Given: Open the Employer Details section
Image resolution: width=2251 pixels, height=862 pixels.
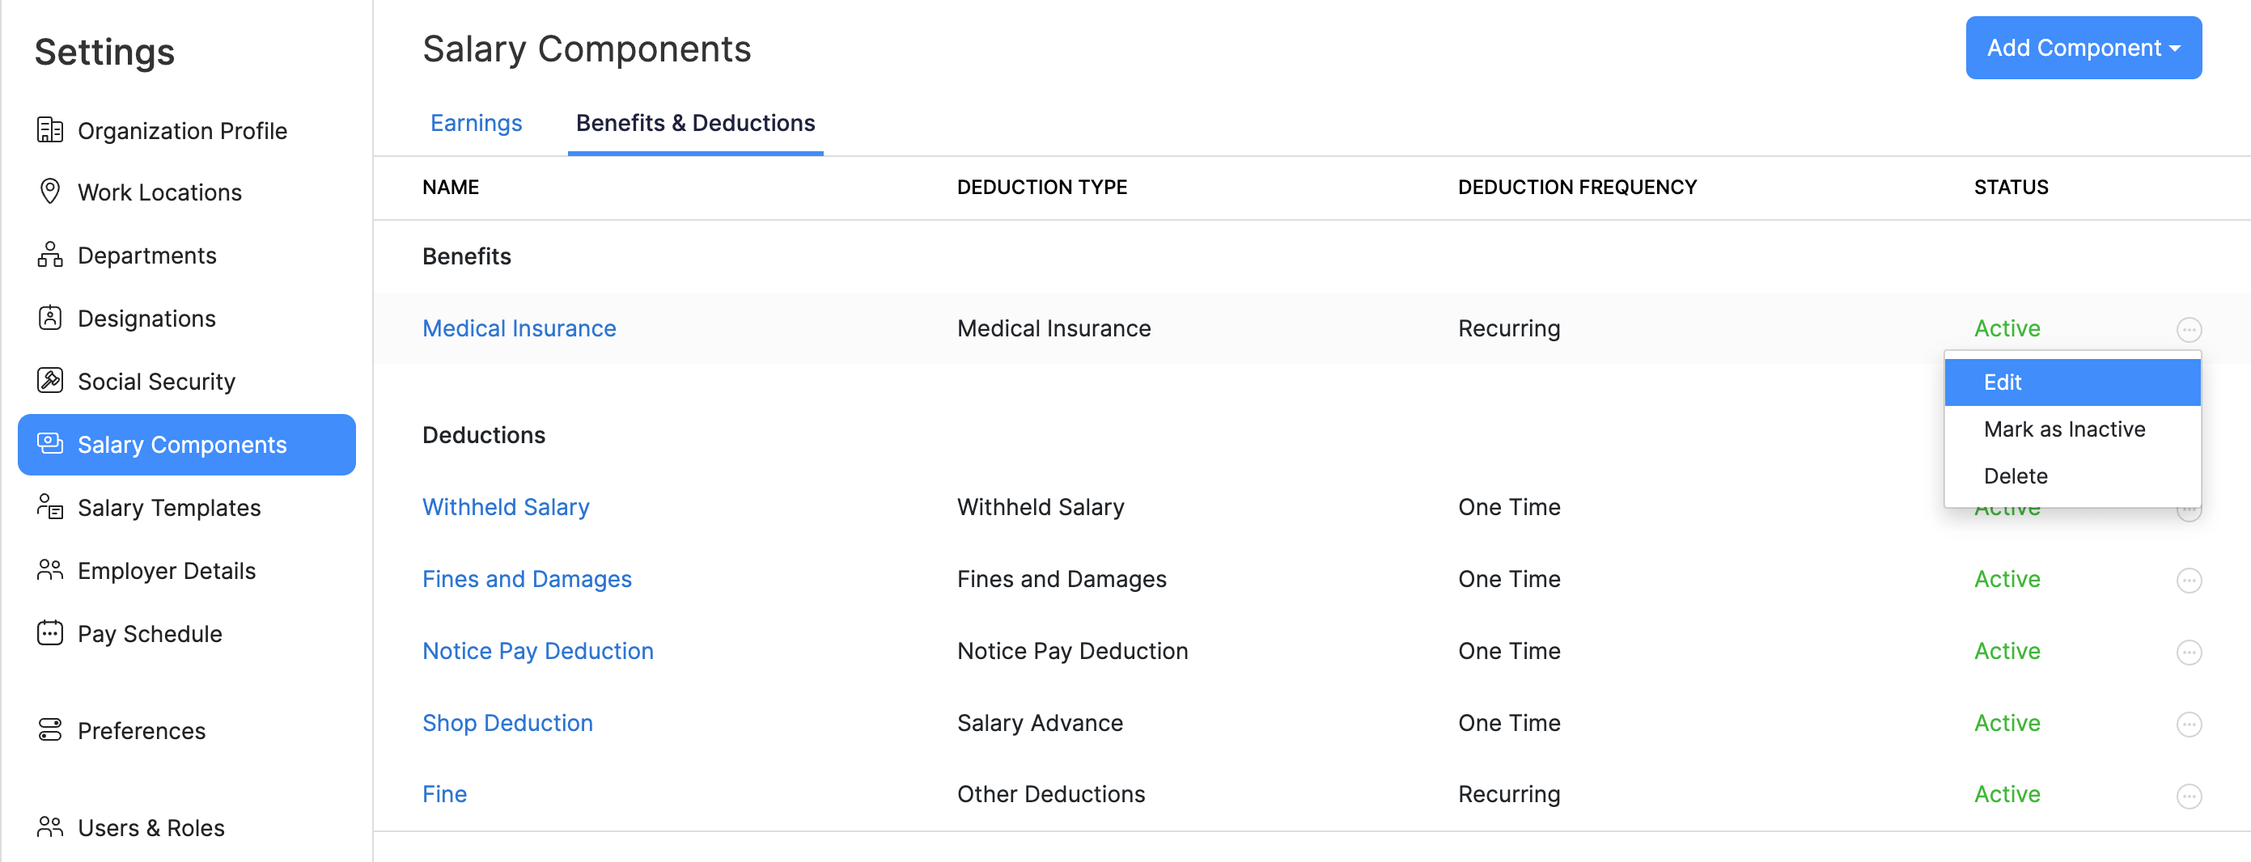Looking at the screenshot, I should click(x=166, y=570).
